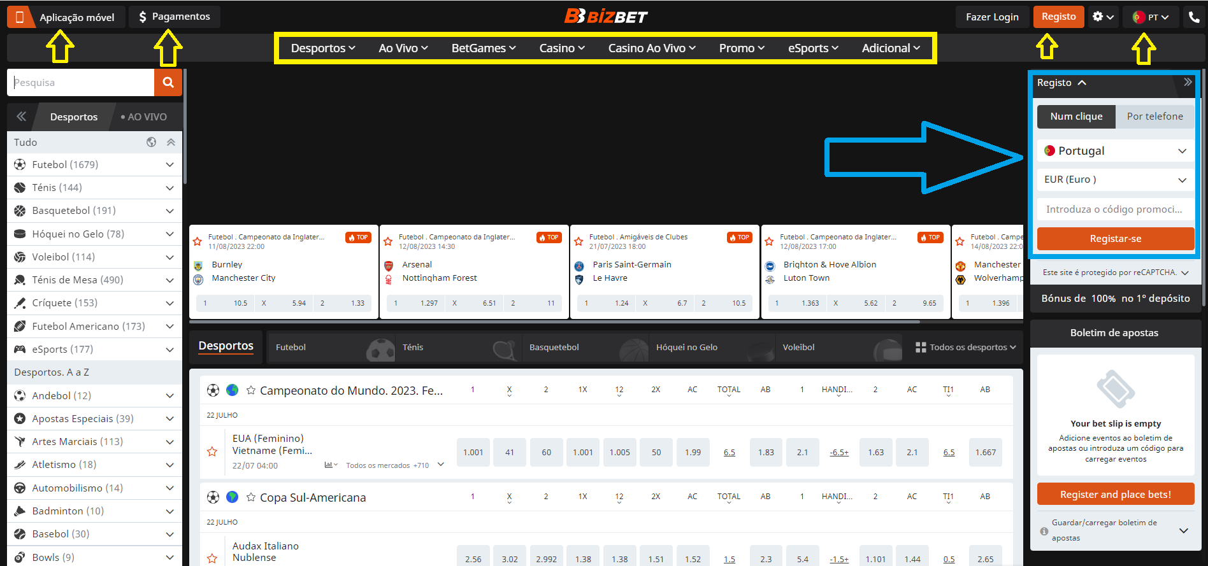Image resolution: width=1208 pixels, height=566 pixels.
Task: Click orange Registo button in header
Action: point(1058,17)
